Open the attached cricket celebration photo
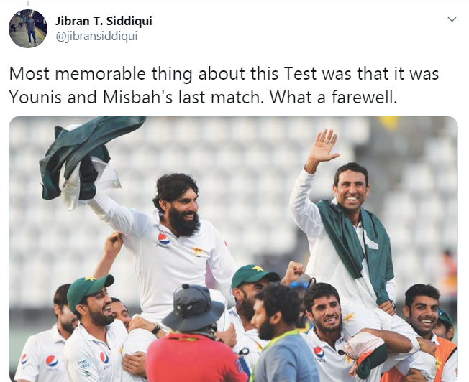Viewport: 469px width, 382px height. tap(233, 249)
